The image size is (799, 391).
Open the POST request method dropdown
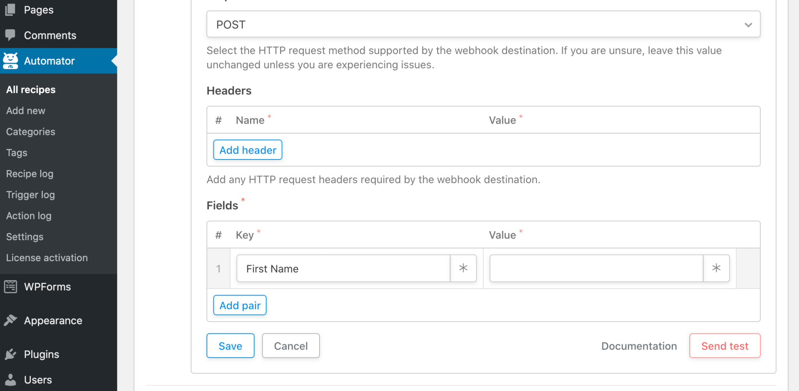[483, 25]
